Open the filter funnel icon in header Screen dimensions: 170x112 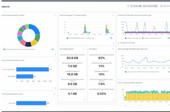coord(128,6)
